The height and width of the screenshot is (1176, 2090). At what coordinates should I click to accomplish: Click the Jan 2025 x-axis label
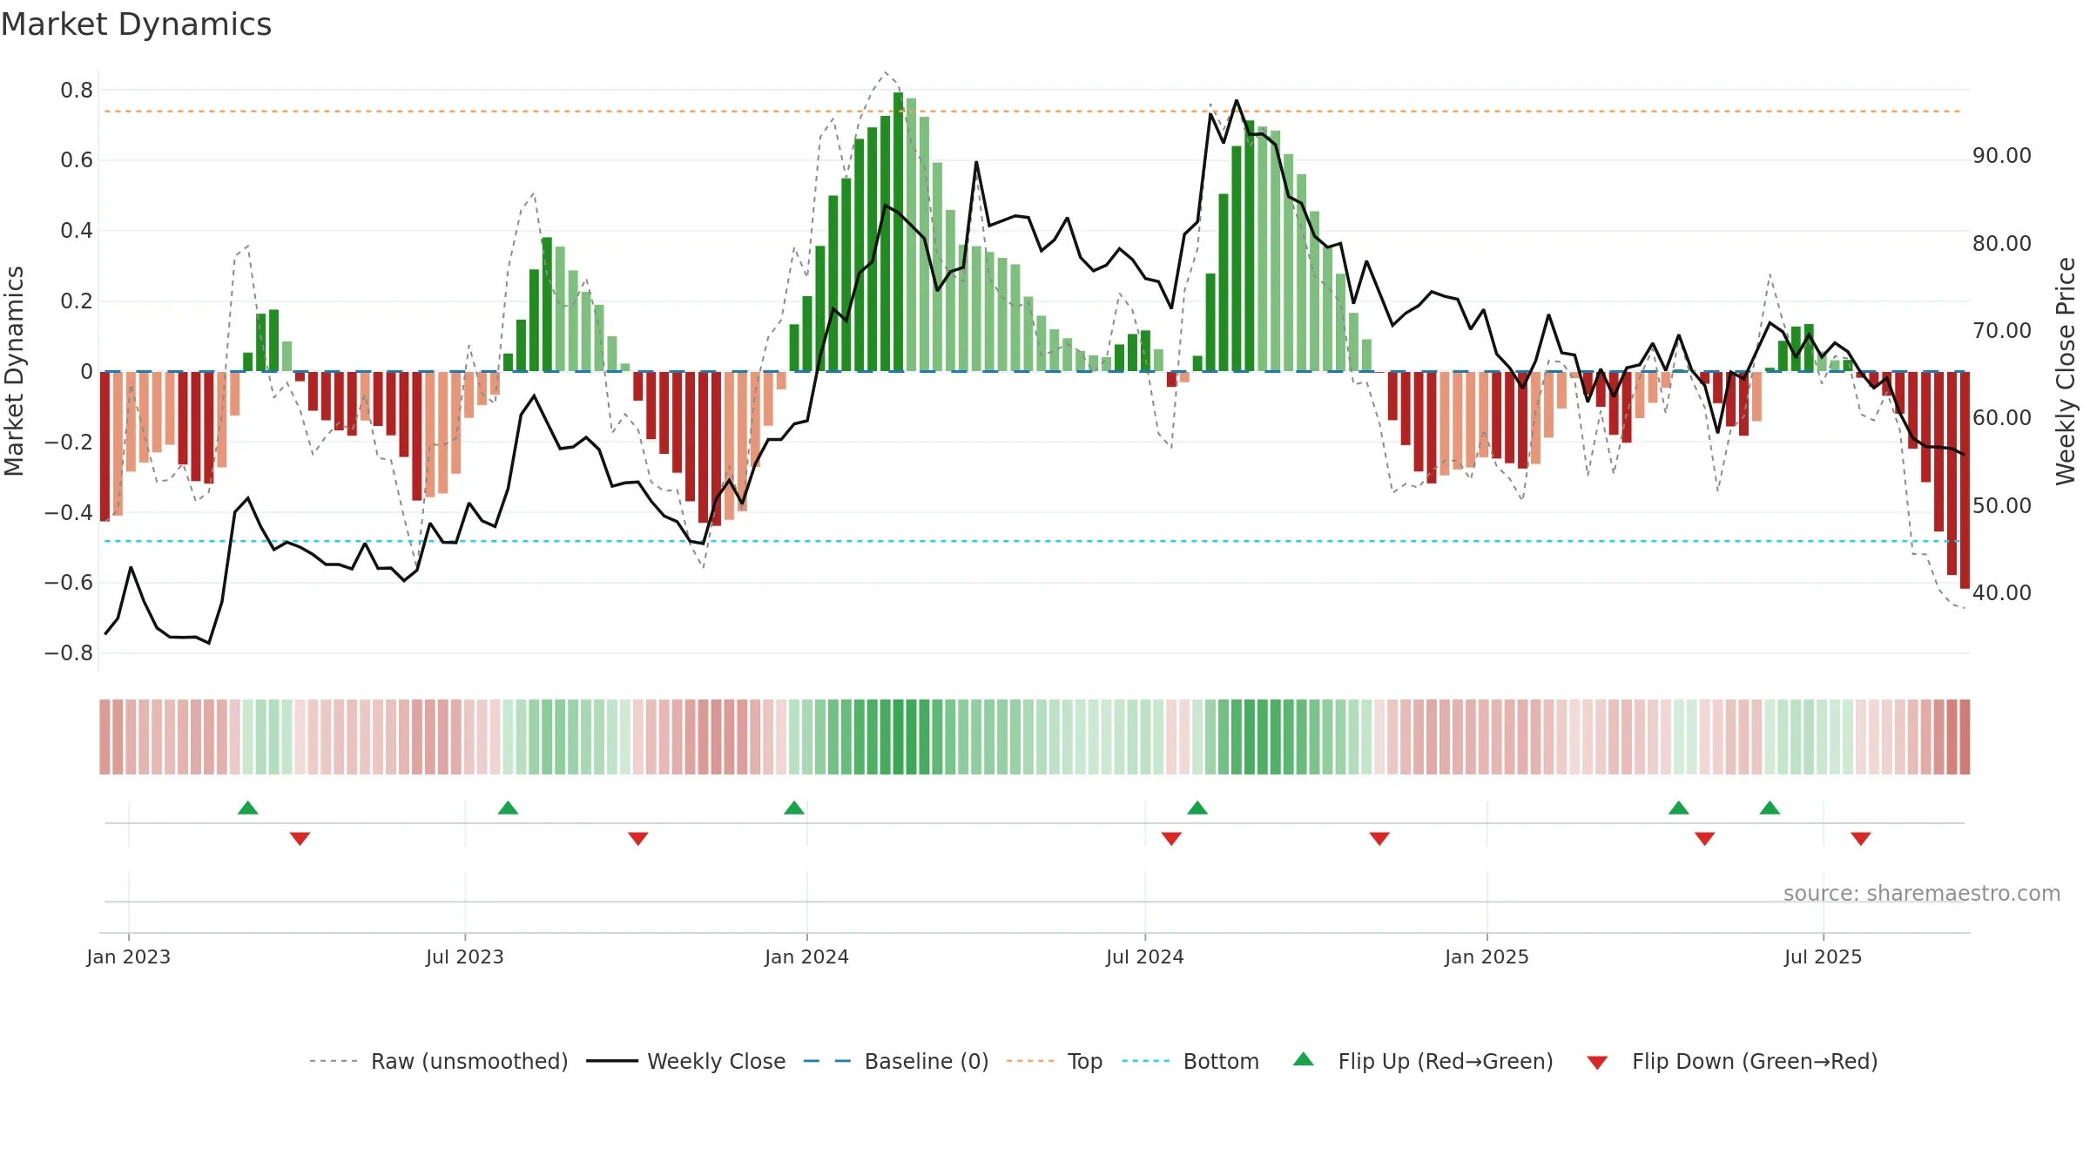coord(1487,956)
